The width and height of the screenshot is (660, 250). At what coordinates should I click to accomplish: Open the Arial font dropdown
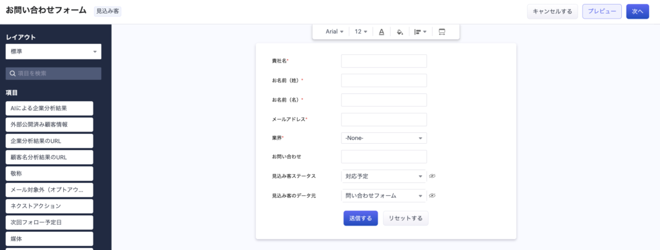(x=335, y=32)
